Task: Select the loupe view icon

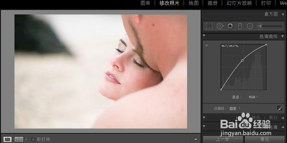Action: click(7, 140)
